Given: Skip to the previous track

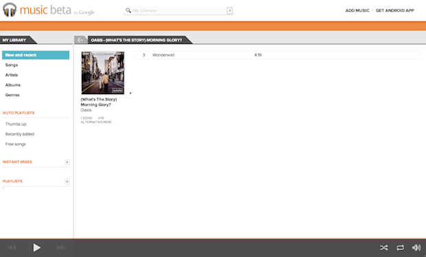Looking at the screenshot, I should pos(12,247).
